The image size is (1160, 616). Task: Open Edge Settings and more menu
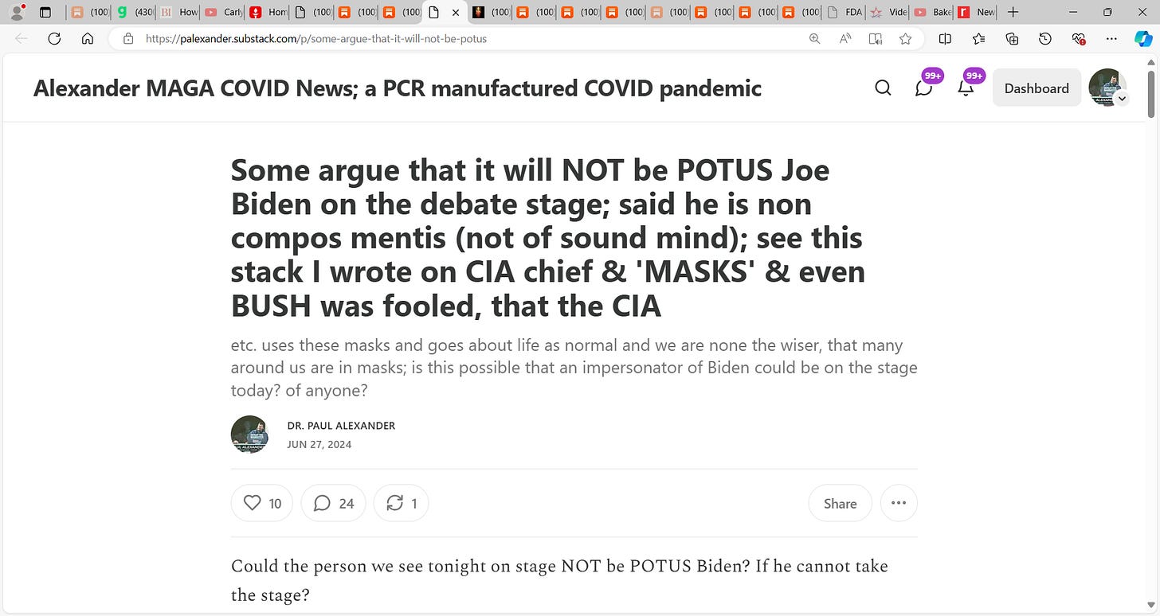(x=1111, y=38)
